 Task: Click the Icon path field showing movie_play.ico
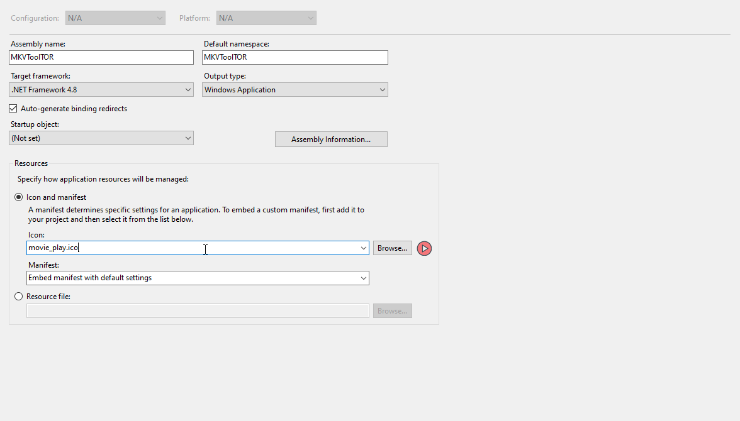click(x=189, y=248)
